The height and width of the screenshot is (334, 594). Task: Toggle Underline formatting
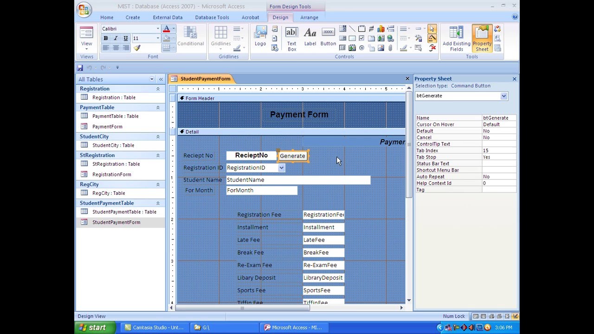(x=125, y=38)
